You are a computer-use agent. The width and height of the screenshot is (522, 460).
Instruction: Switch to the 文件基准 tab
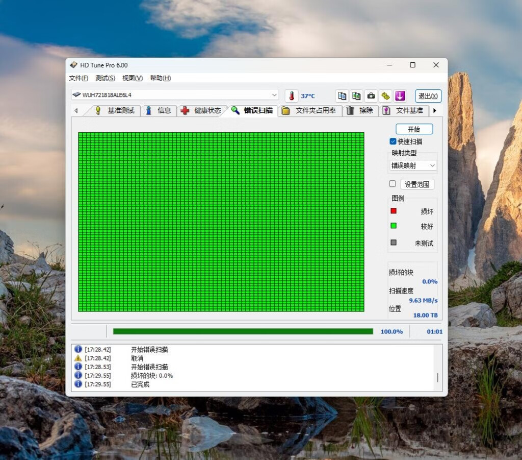pos(404,111)
